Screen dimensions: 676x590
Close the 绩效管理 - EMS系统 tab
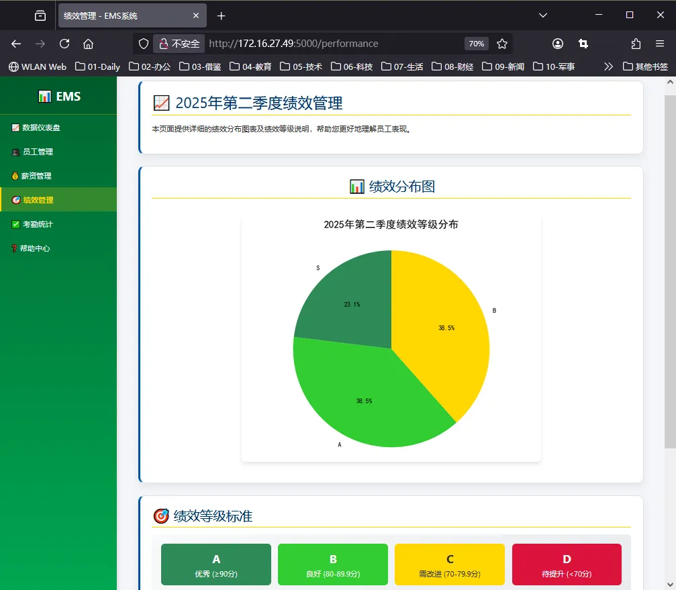pos(196,15)
